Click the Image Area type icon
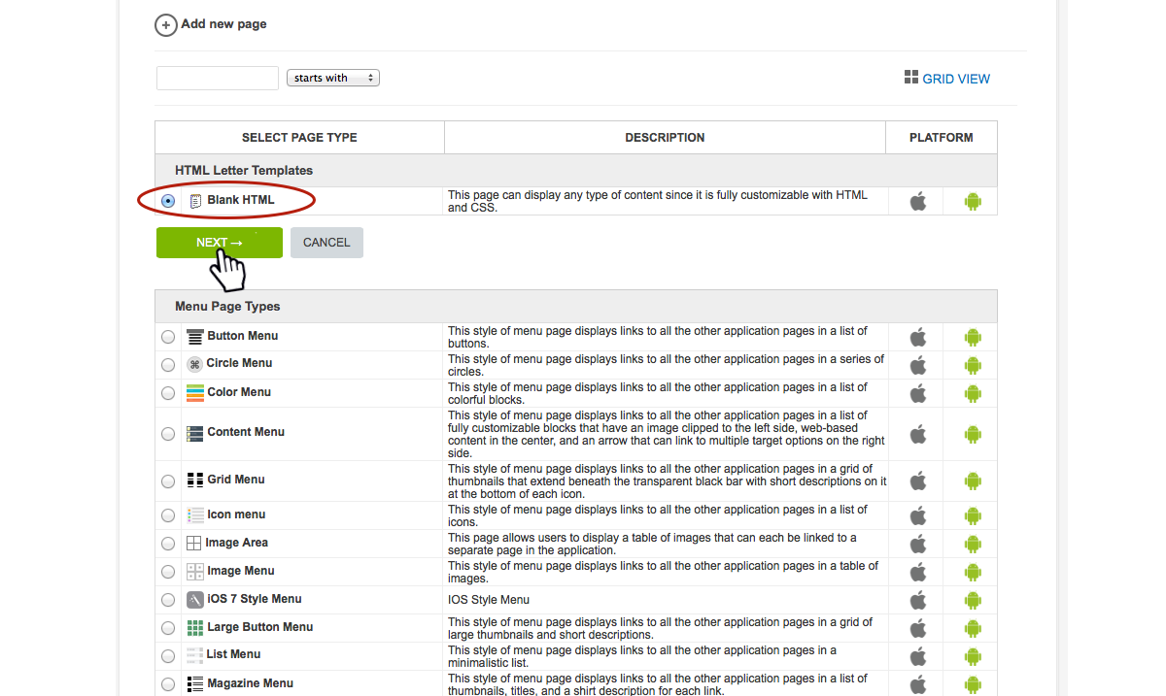1166x696 pixels. [194, 544]
